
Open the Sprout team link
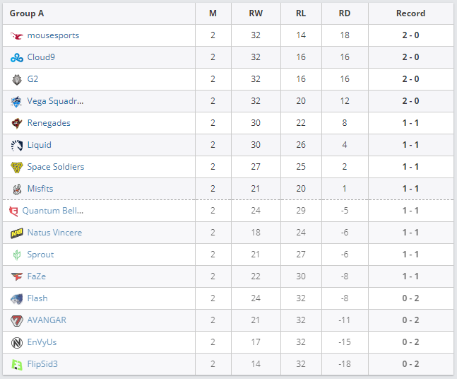click(x=40, y=255)
